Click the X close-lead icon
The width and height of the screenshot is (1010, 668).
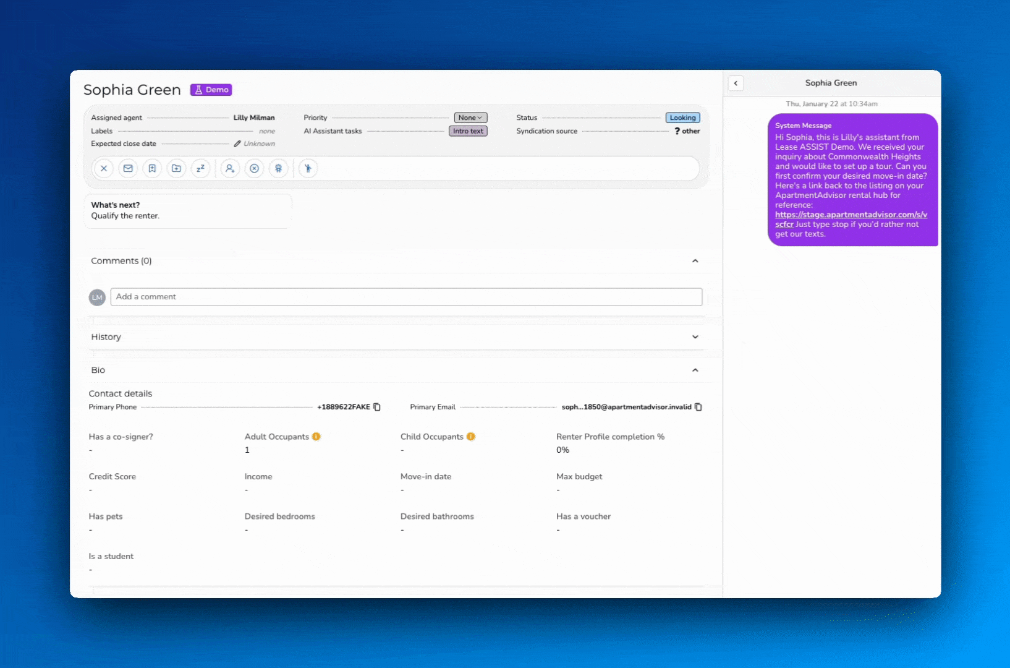tap(103, 168)
